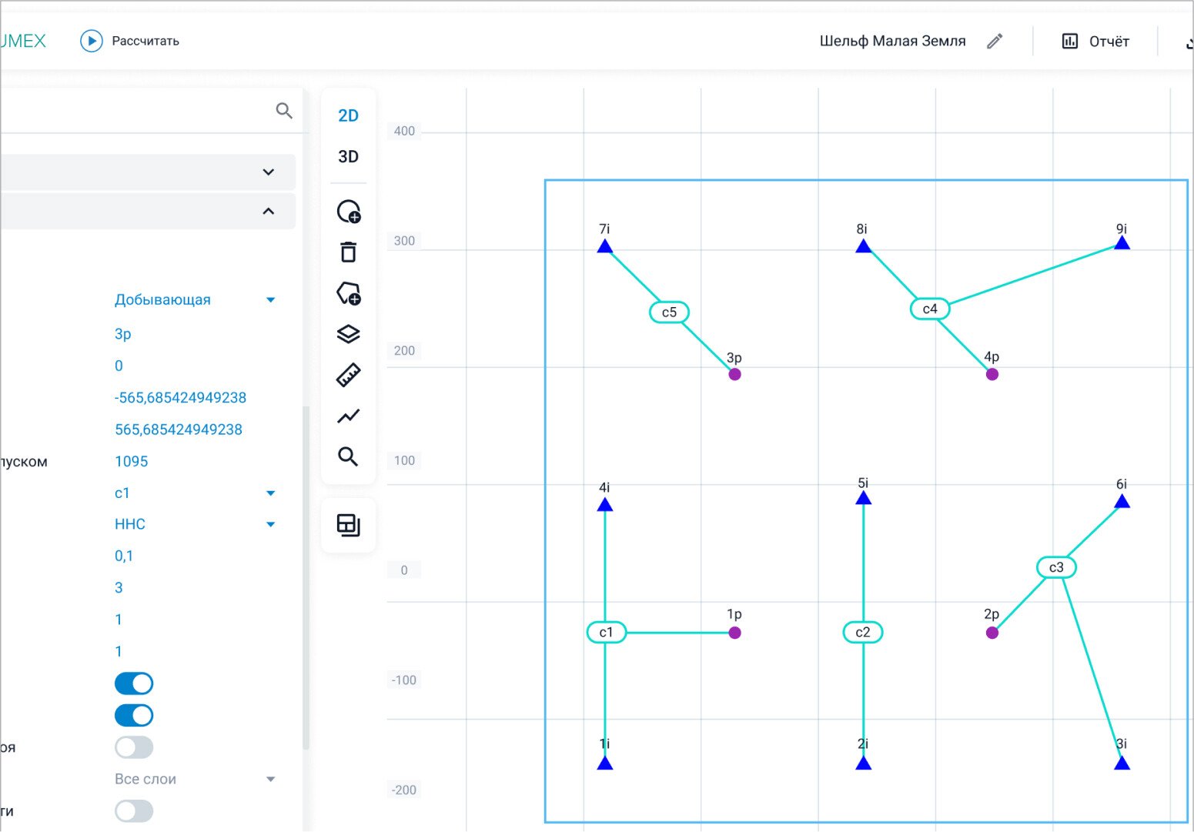Disable the second blue toggle switch

point(134,716)
